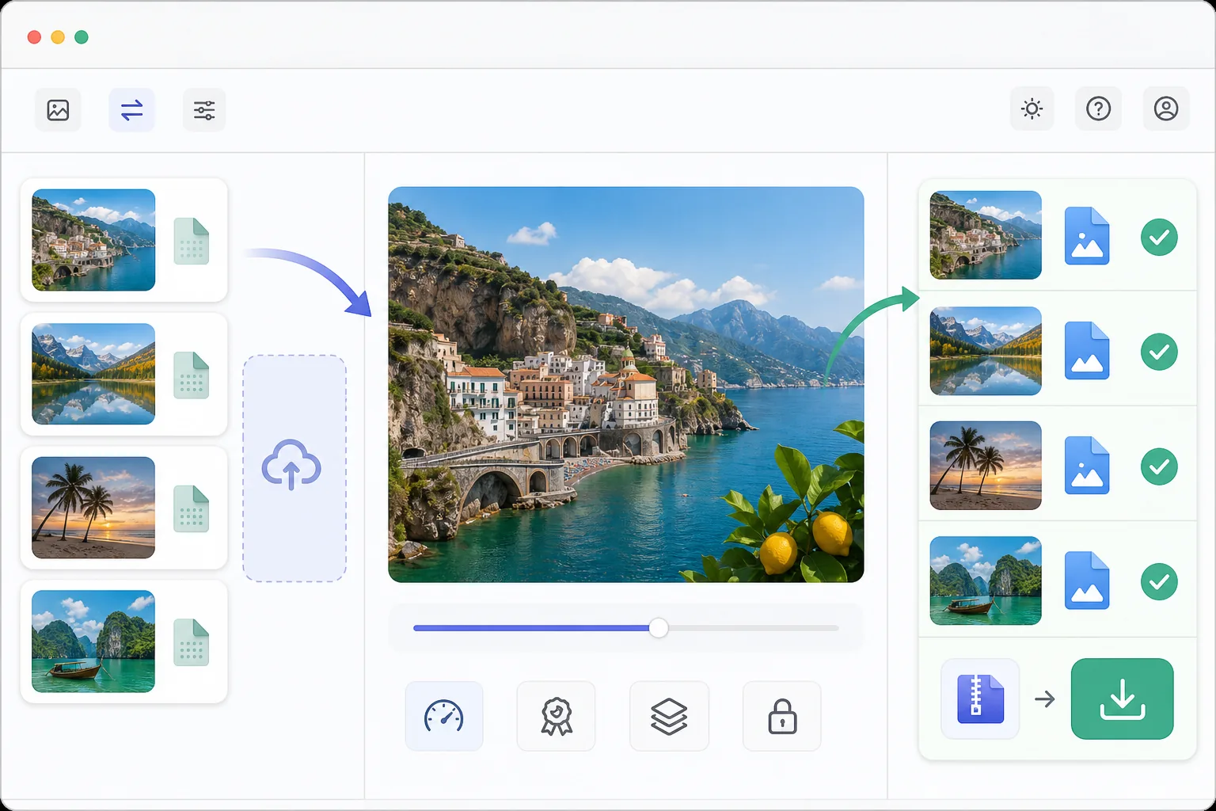Click the blue image file icon for palm sunset output
The height and width of the screenshot is (811, 1216).
pos(1087,466)
